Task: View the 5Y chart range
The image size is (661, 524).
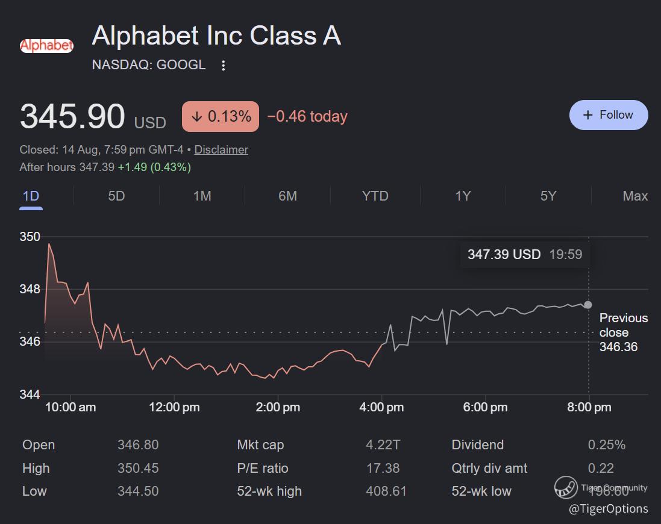Action: coord(548,196)
